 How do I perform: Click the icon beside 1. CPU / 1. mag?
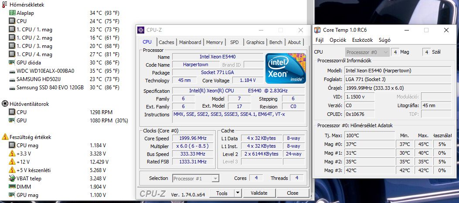pos(12,29)
